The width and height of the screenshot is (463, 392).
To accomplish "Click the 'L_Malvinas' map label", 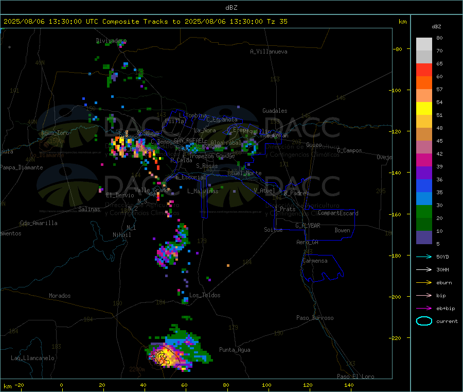I will 203,191.
